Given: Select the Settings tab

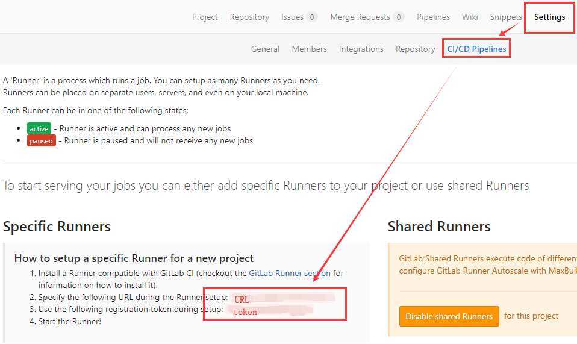Looking at the screenshot, I should pyautogui.click(x=549, y=17).
